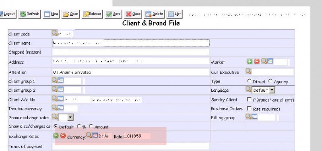
Task: Open the Our Executive lookup magnifier
Action: click(x=248, y=71)
